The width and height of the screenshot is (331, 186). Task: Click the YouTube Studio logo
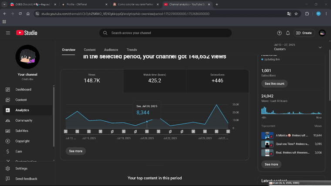(x=27, y=33)
